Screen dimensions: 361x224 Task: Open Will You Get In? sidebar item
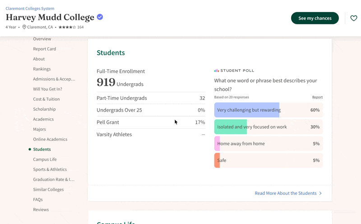click(48, 89)
